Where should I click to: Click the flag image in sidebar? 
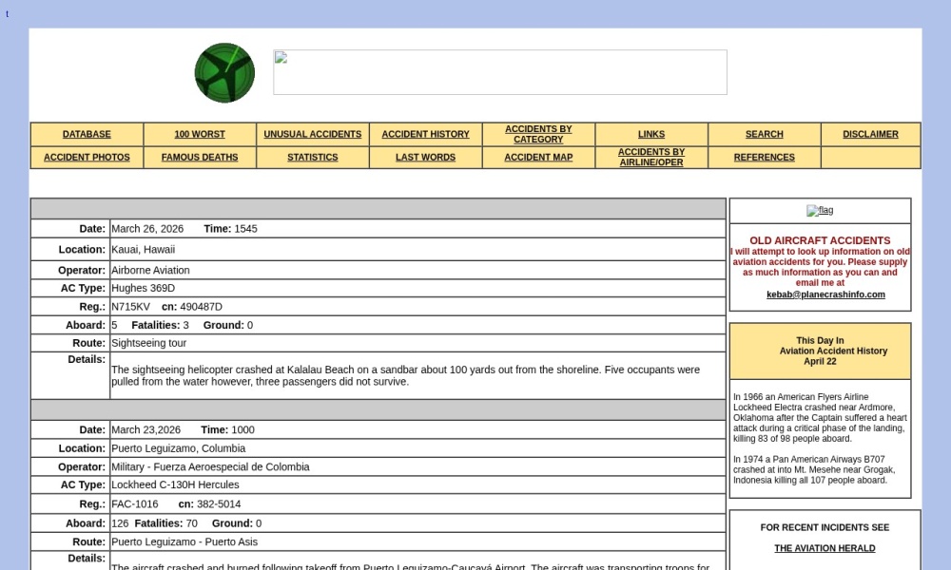pyautogui.click(x=819, y=211)
